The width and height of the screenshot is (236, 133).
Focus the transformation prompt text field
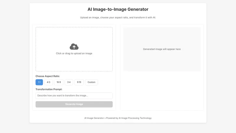pos(74,96)
